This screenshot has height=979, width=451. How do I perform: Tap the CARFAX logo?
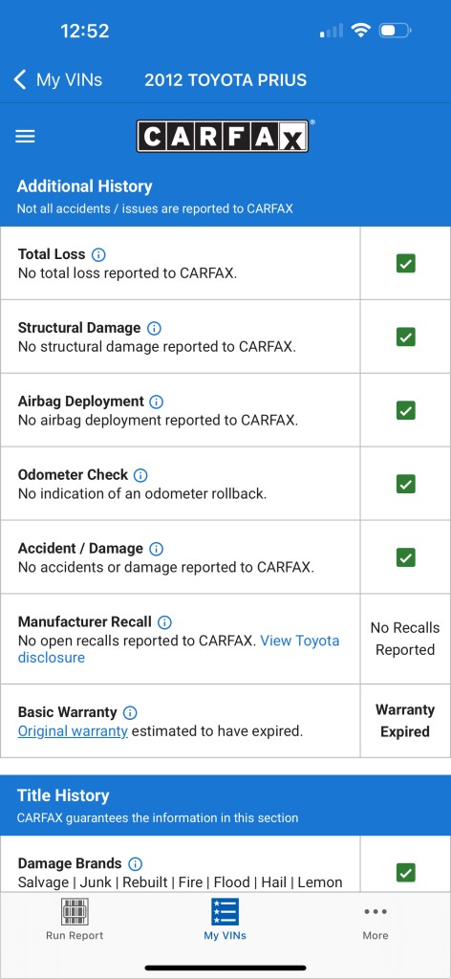click(x=224, y=136)
